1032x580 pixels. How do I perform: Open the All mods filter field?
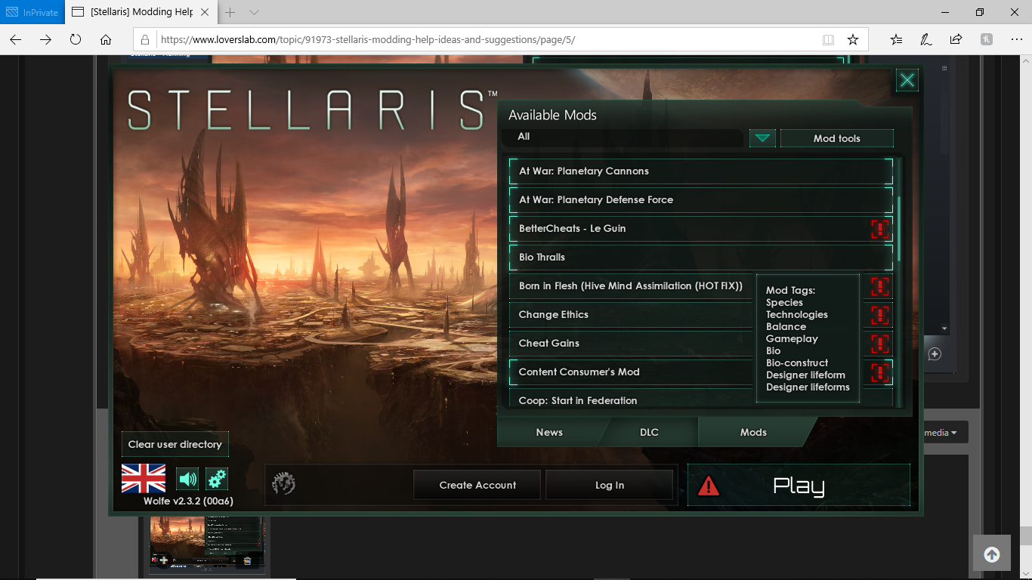coord(623,137)
